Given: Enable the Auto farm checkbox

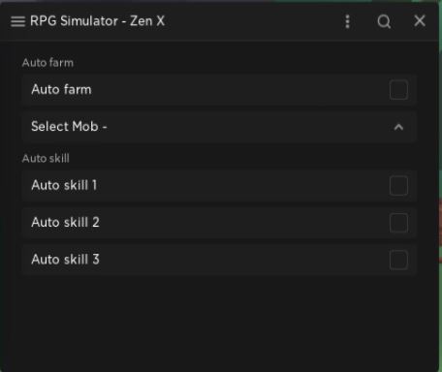Looking at the screenshot, I should pos(398,90).
